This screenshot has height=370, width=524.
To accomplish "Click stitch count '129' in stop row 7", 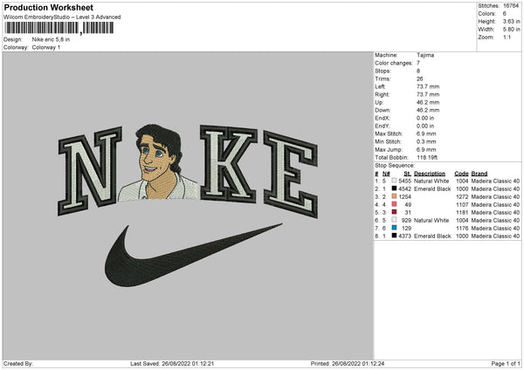I will click(x=406, y=228).
